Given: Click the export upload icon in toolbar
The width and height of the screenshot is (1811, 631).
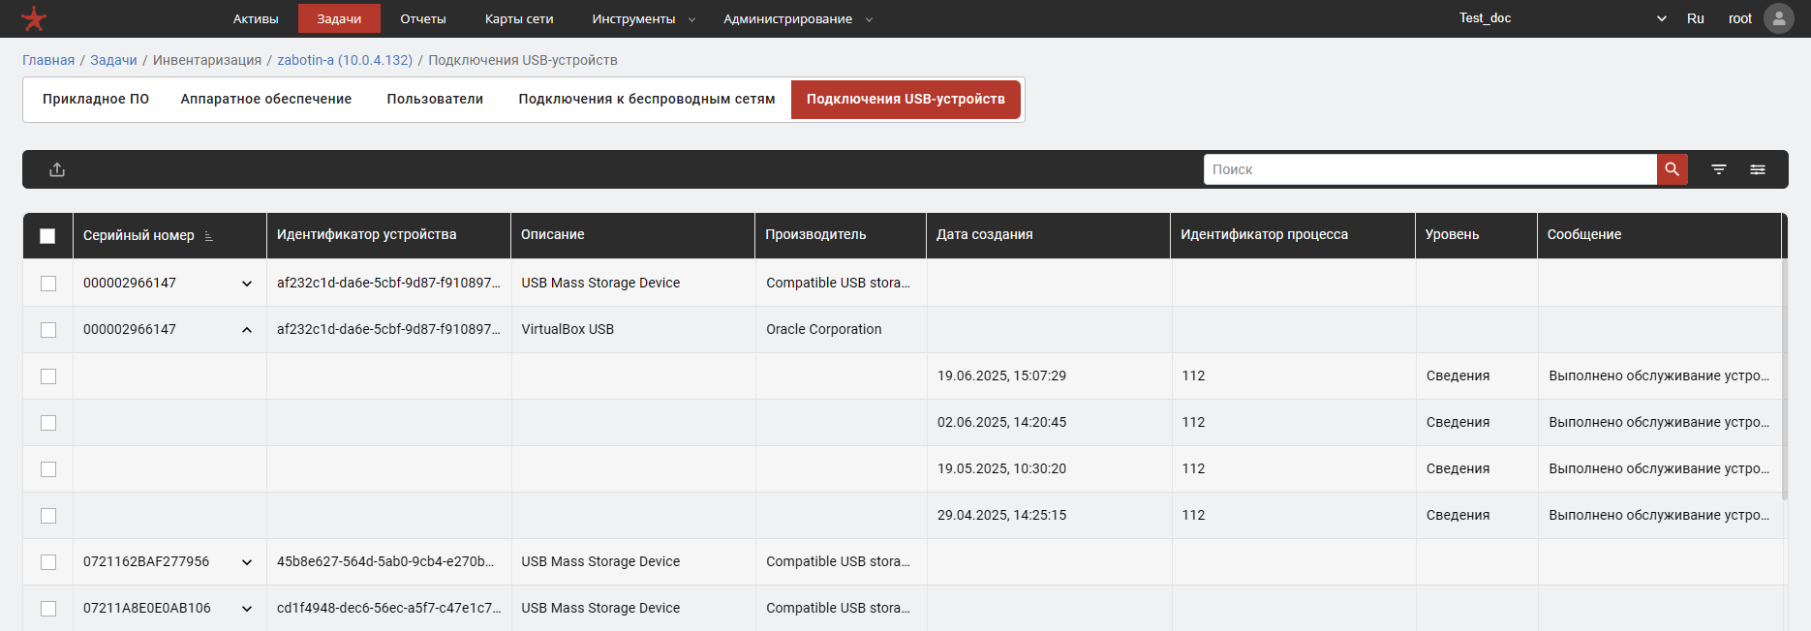Looking at the screenshot, I should [57, 169].
